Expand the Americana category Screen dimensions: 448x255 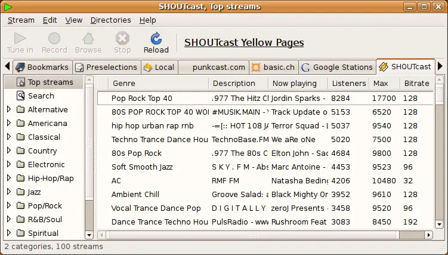click(x=9, y=123)
